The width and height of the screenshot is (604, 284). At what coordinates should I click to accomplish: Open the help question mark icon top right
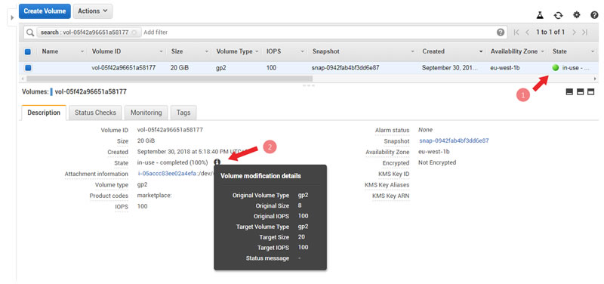pos(594,15)
